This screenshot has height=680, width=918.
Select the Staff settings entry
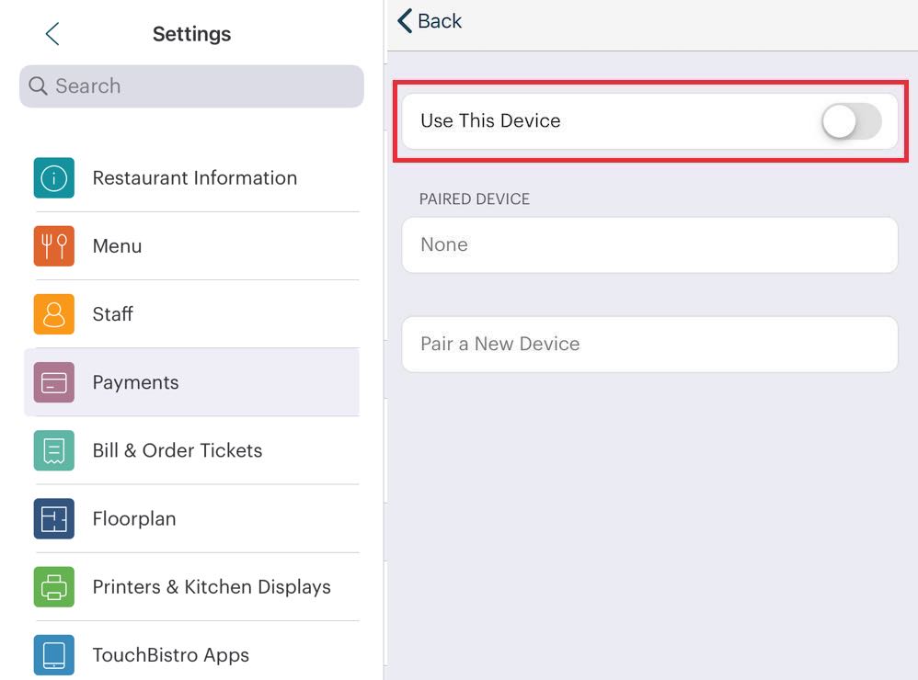[x=113, y=314]
